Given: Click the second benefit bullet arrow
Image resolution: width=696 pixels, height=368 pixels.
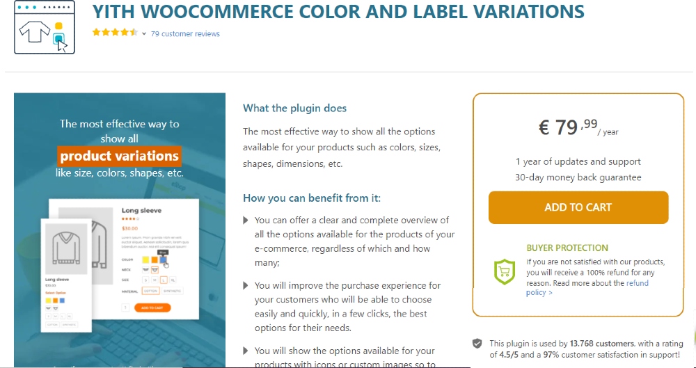Looking at the screenshot, I should [246, 285].
